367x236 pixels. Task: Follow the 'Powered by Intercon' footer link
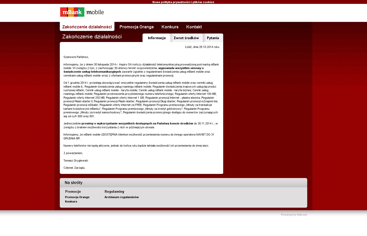(294, 215)
